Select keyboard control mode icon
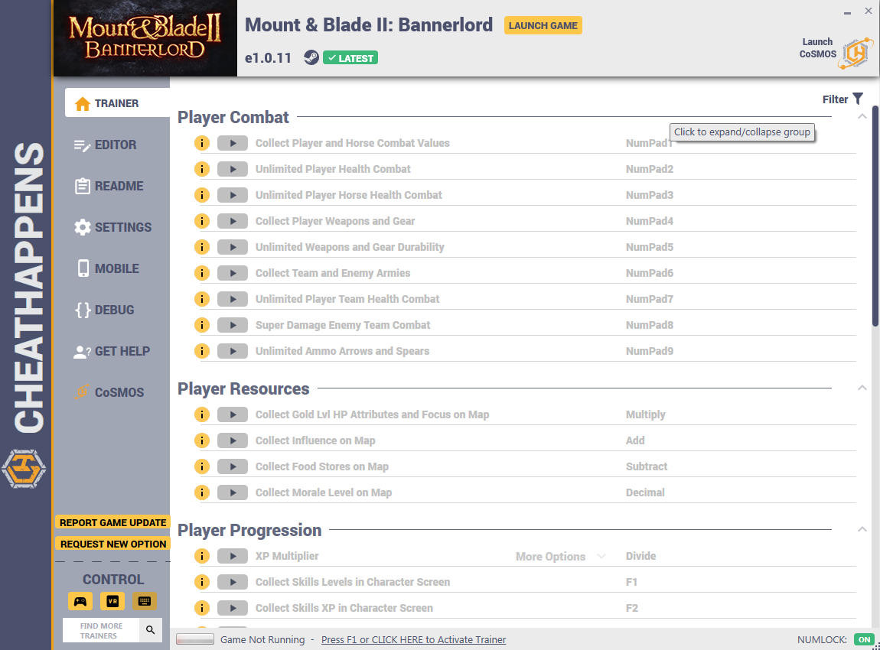Screen dimensions: 880x650 click(144, 601)
